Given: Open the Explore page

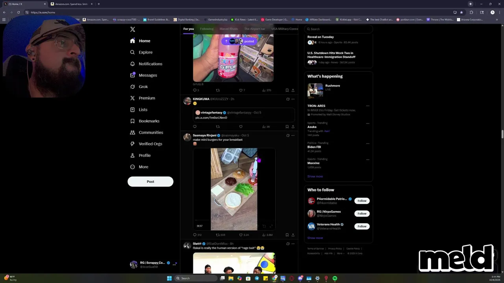Looking at the screenshot, I should click(141, 52).
